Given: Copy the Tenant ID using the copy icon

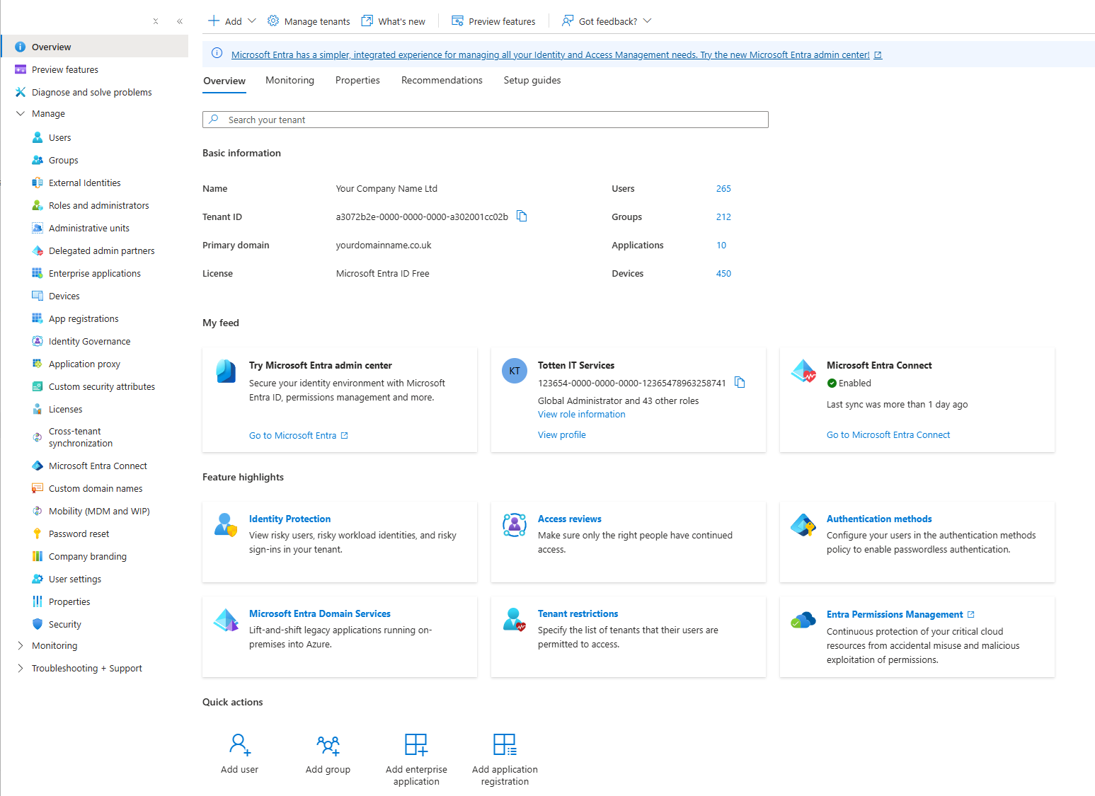Looking at the screenshot, I should click(x=522, y=217).
